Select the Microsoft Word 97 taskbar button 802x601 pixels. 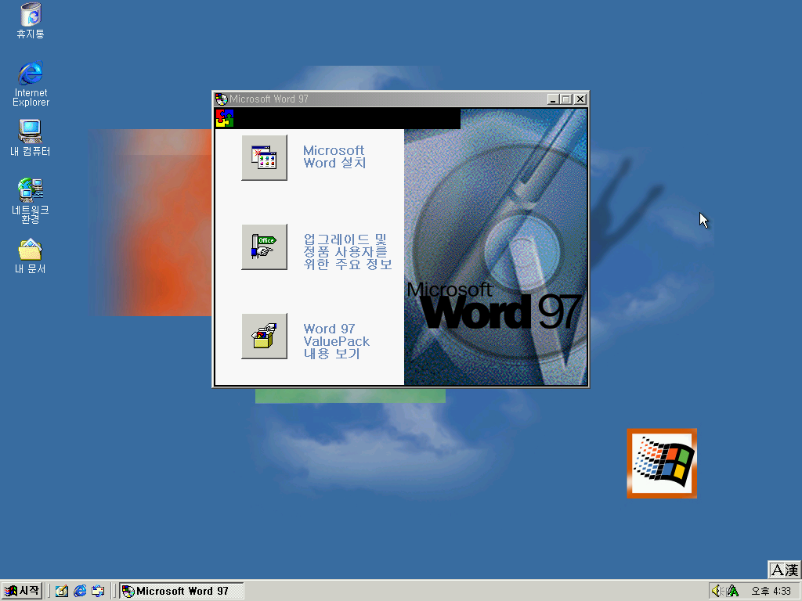(x=182, y=591)
